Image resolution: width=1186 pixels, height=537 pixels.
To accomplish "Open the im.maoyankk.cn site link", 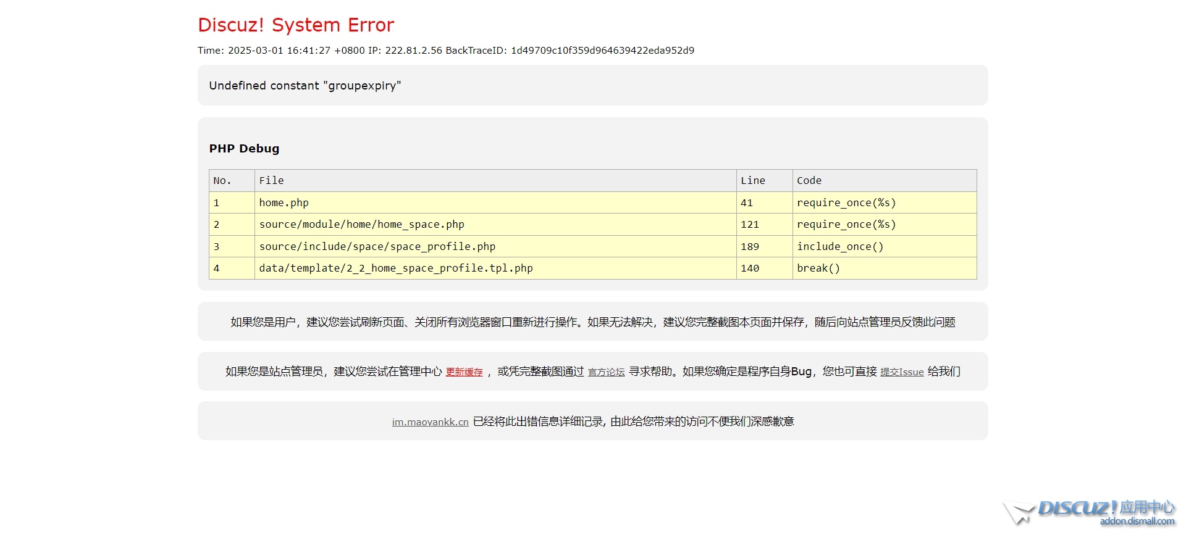I will [430, 422].
